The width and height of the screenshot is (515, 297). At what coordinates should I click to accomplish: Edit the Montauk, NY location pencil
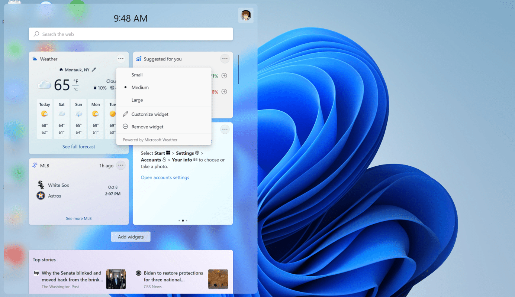pos(94,69)
